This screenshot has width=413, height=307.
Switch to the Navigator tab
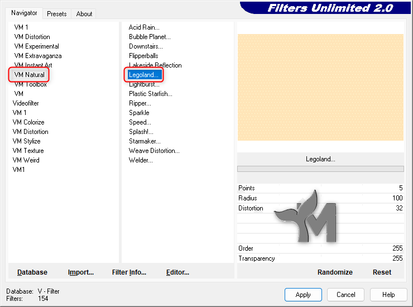click(24, 13)
